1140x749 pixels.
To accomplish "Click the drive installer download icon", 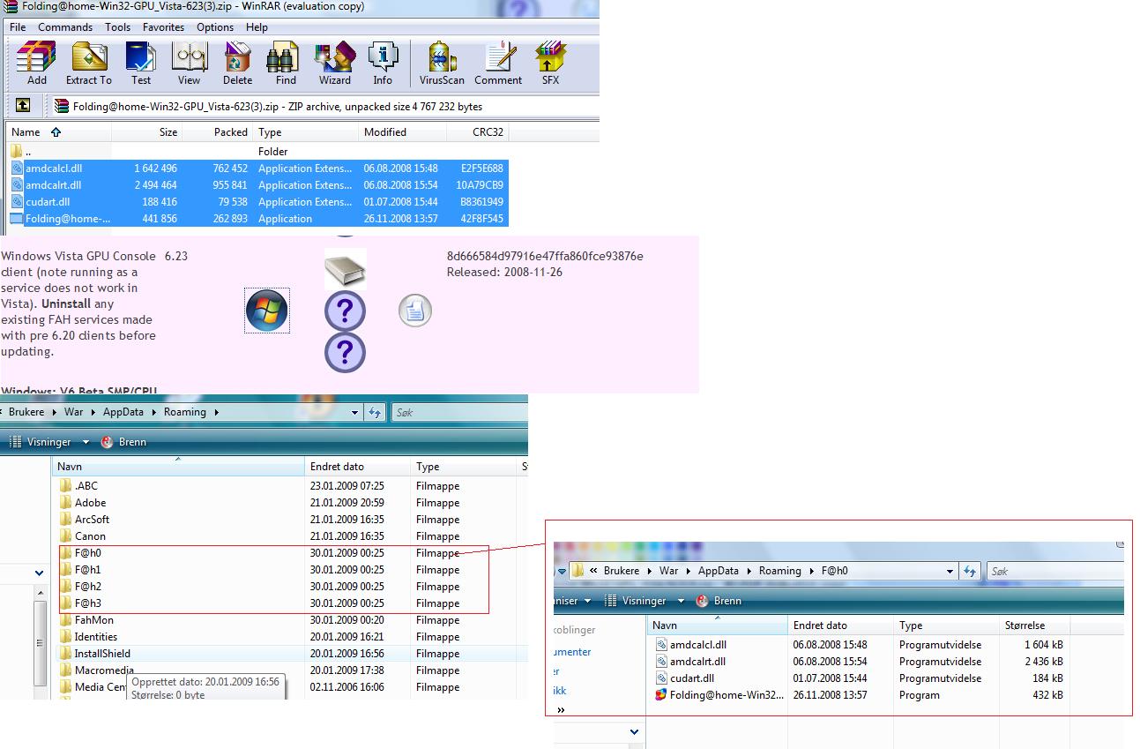I will coord(345,268).
